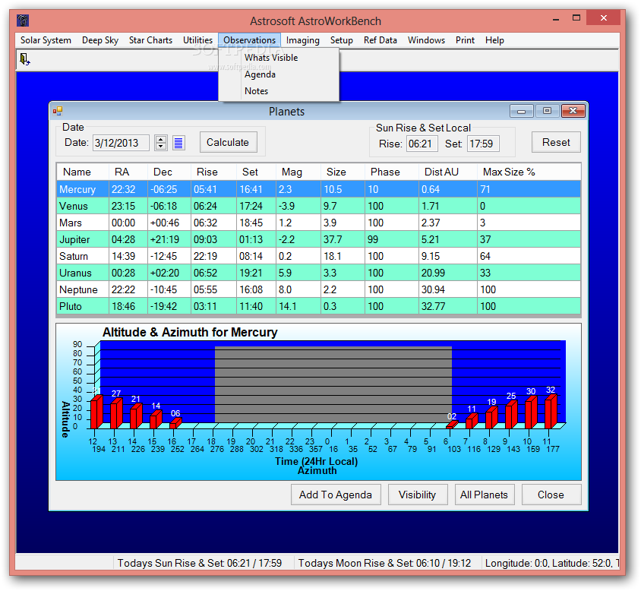Click the Date input field

pos(121,143)
